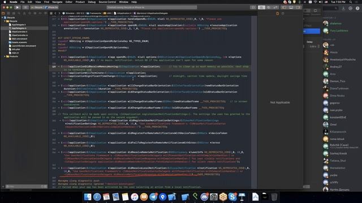Toggle the Debug area visibility
Image resolution: width=362 pixels, height=203 pixels.
[291, 7]
